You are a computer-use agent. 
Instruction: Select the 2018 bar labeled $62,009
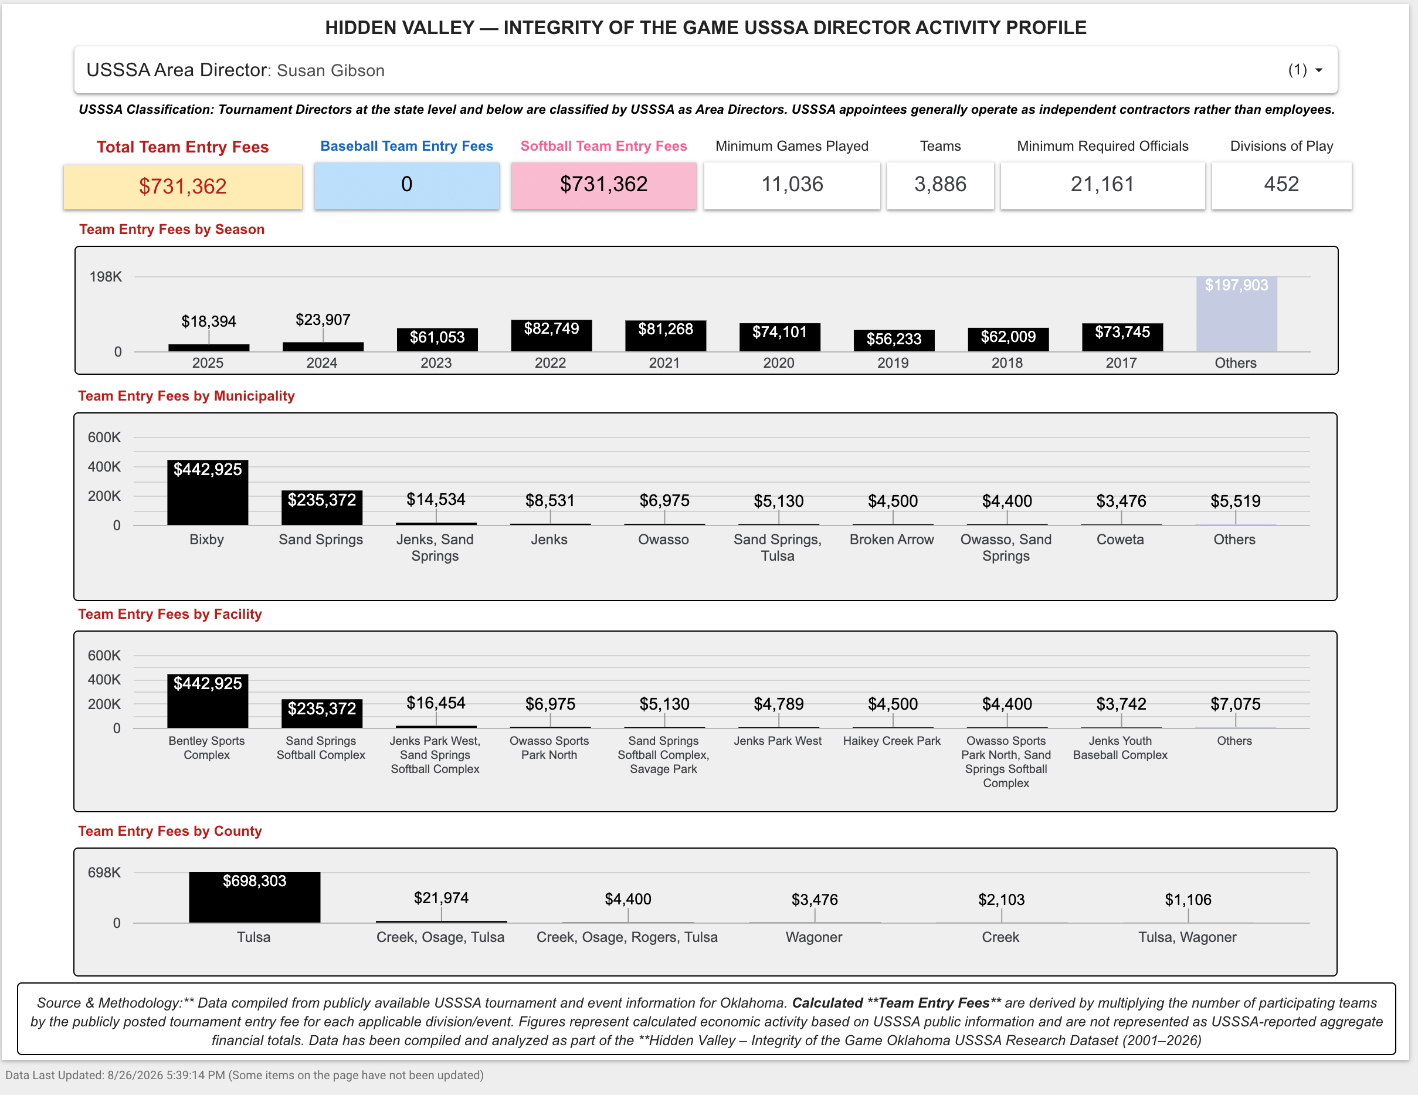(x=1008, y=340)
